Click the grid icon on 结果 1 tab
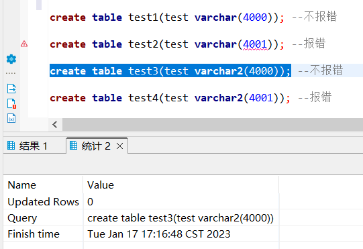363x249 pixels. pos(11,146)
